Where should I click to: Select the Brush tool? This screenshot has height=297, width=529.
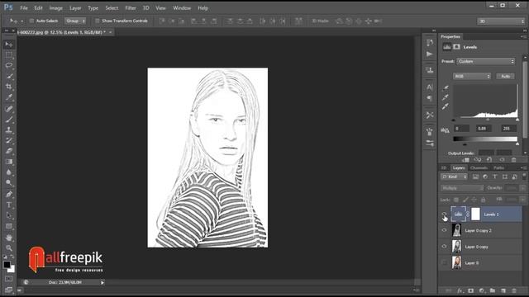[x=9, y=119]
